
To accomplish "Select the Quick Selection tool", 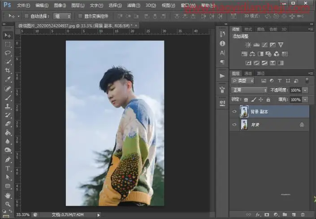I will tap(8, 62).
